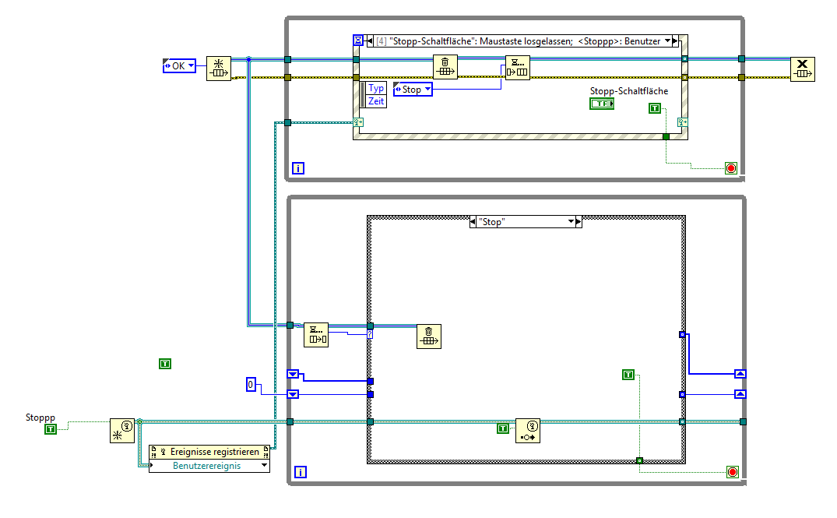The height and width of the screenshot is (518, 837).
Task: Click the left dynamic event terminal of the event structure
Action: pyautogui.click(x=357, y=122)
